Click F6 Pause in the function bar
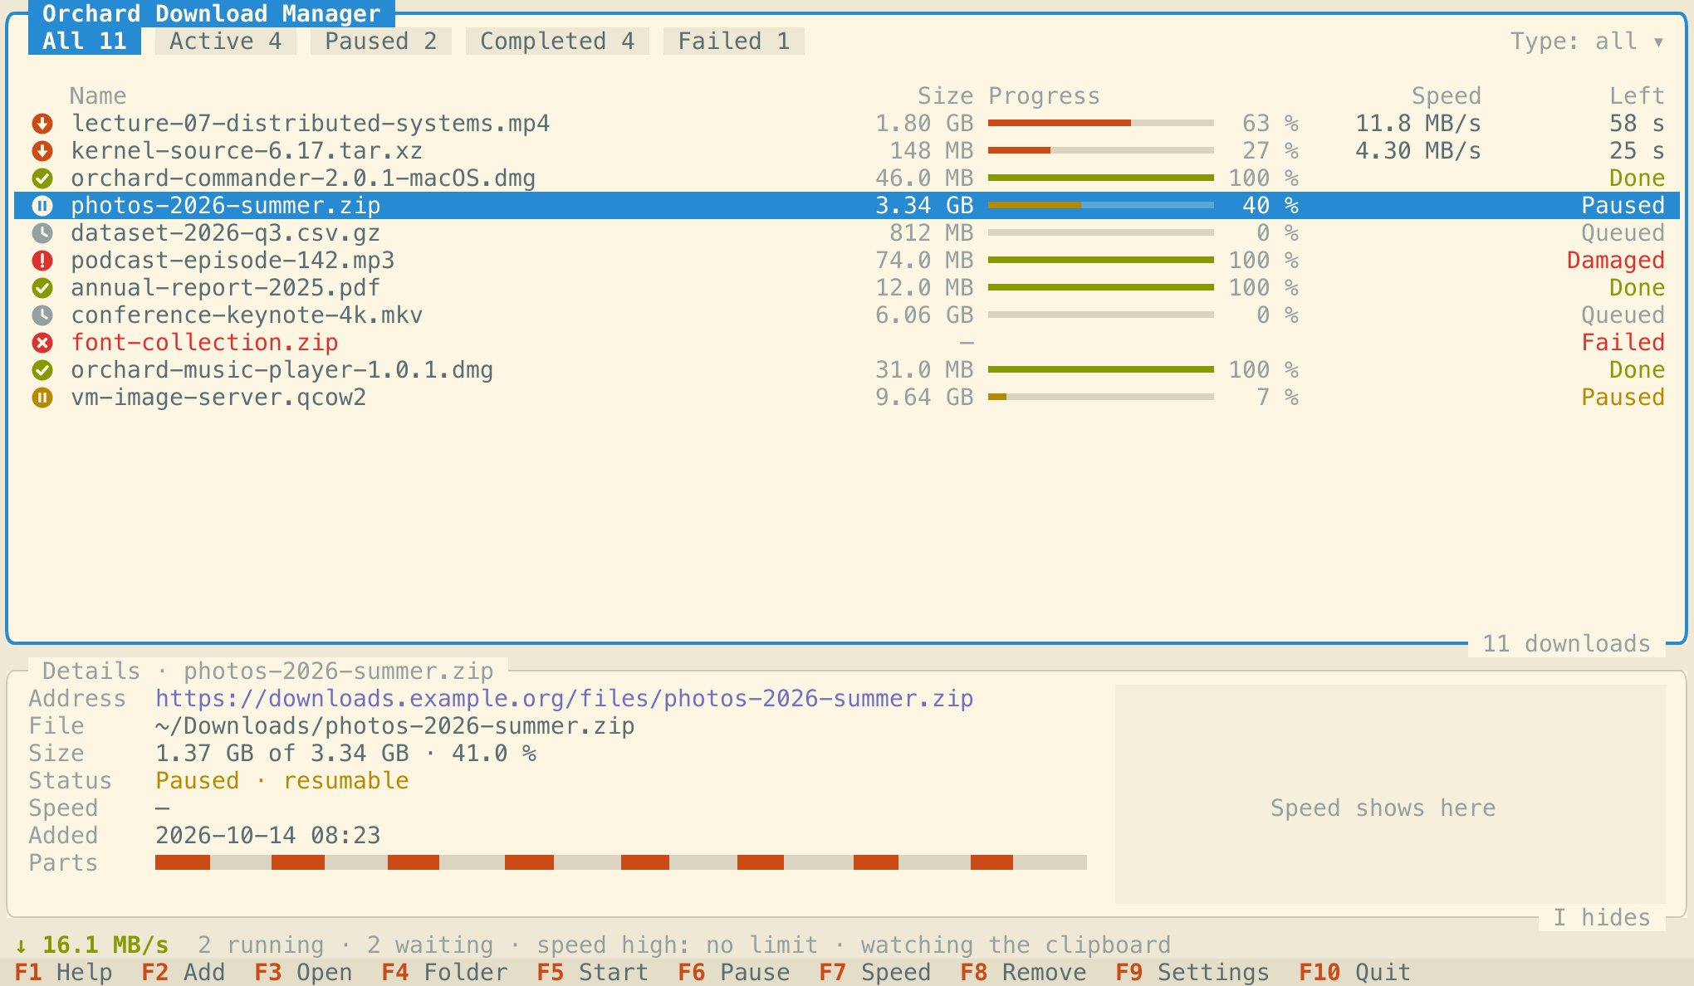The height and width of the screenshot is (986, 1694). [734, 973]
